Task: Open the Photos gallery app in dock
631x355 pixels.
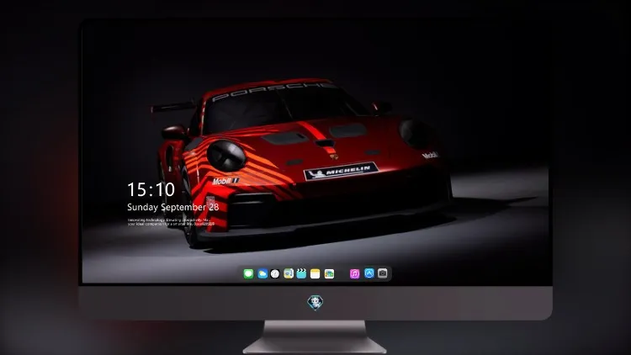Action: pos(329,273)
